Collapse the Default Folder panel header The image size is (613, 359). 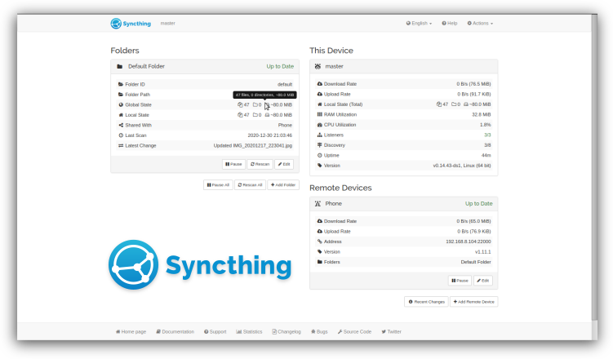(205, 66)
